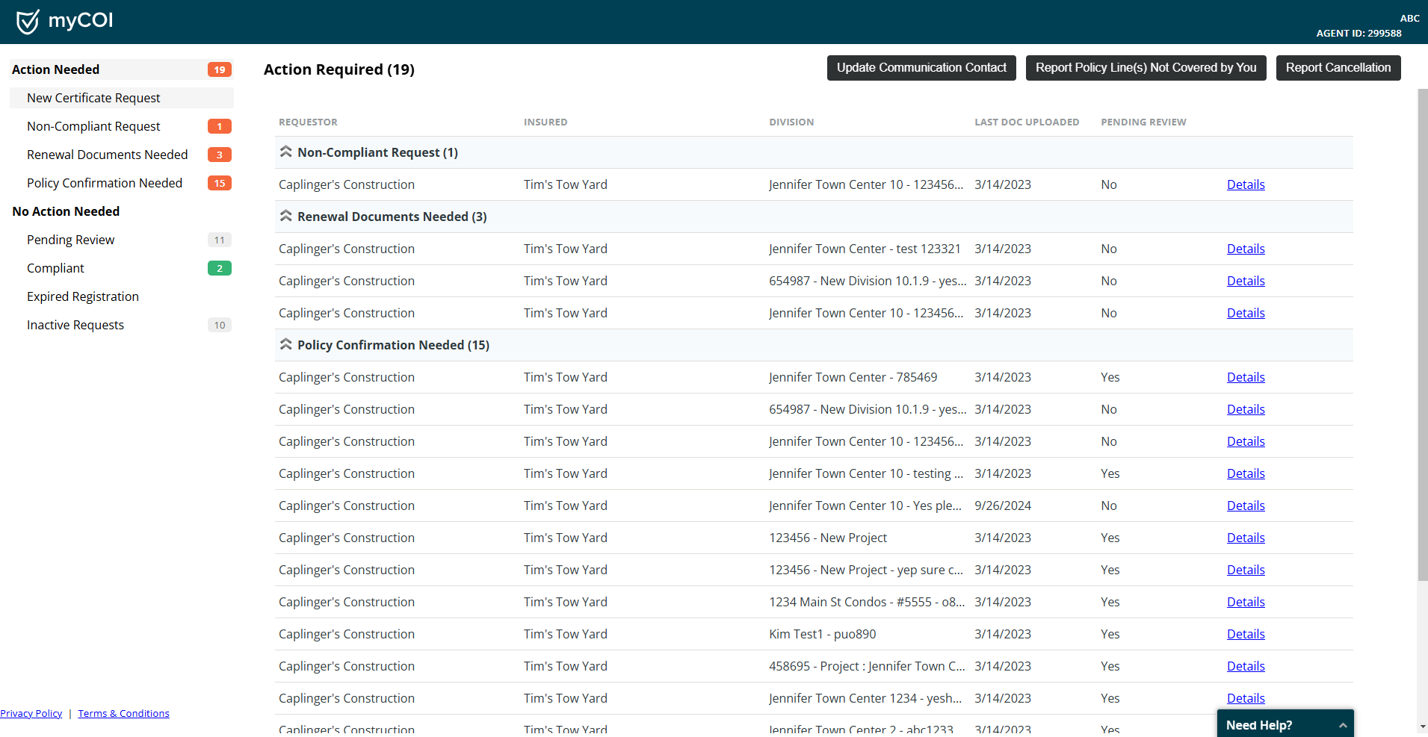Screen dimensions: 1428x737
Task: Collapse the Policy Confirmation Needed section chevron
Action: (x=286, y=343)
